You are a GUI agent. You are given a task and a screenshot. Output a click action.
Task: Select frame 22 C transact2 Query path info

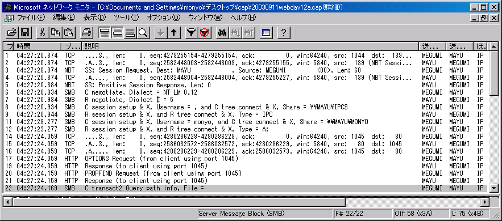[245, 188]
